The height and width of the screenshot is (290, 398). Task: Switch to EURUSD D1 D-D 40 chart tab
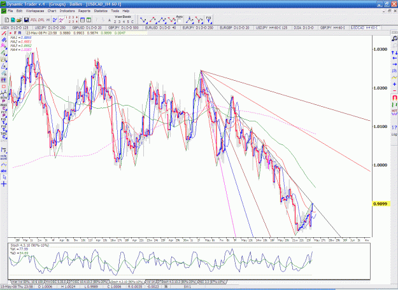(160, 27)
